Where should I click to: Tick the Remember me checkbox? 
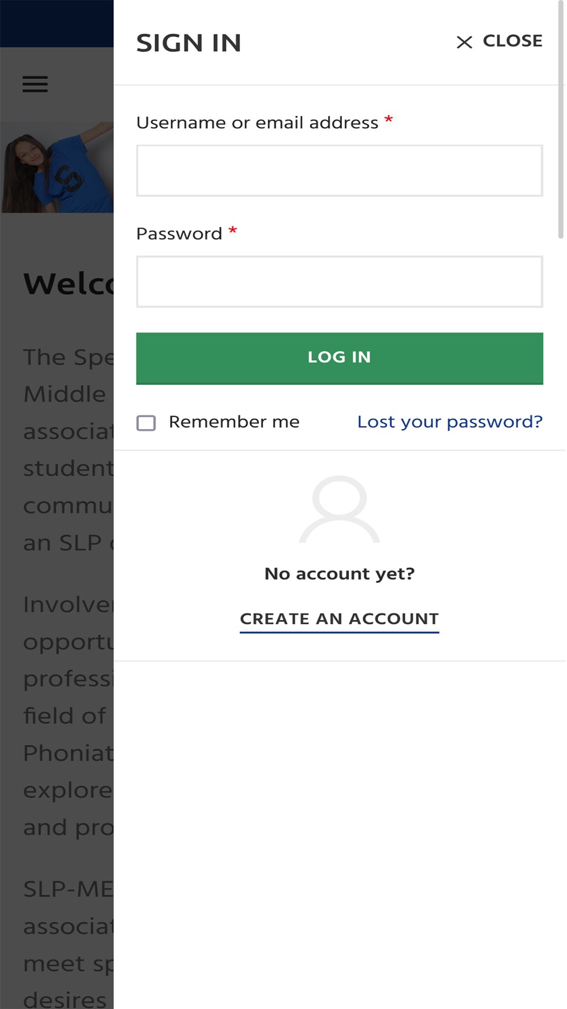coord(146,423)
